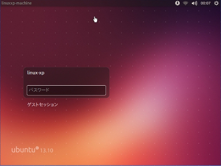Select the ゲストセッション guest session entry
This screenshot has width=221, height=166.
(42, 104)
